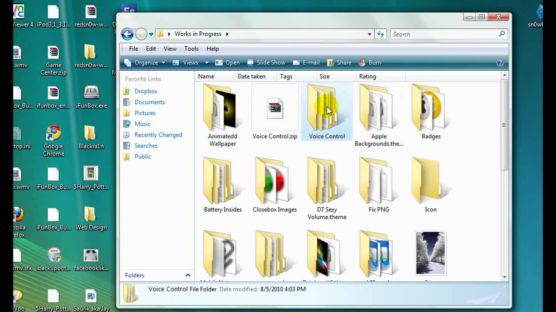Click the E-mail toolbar button

click(x=306, y=62)
